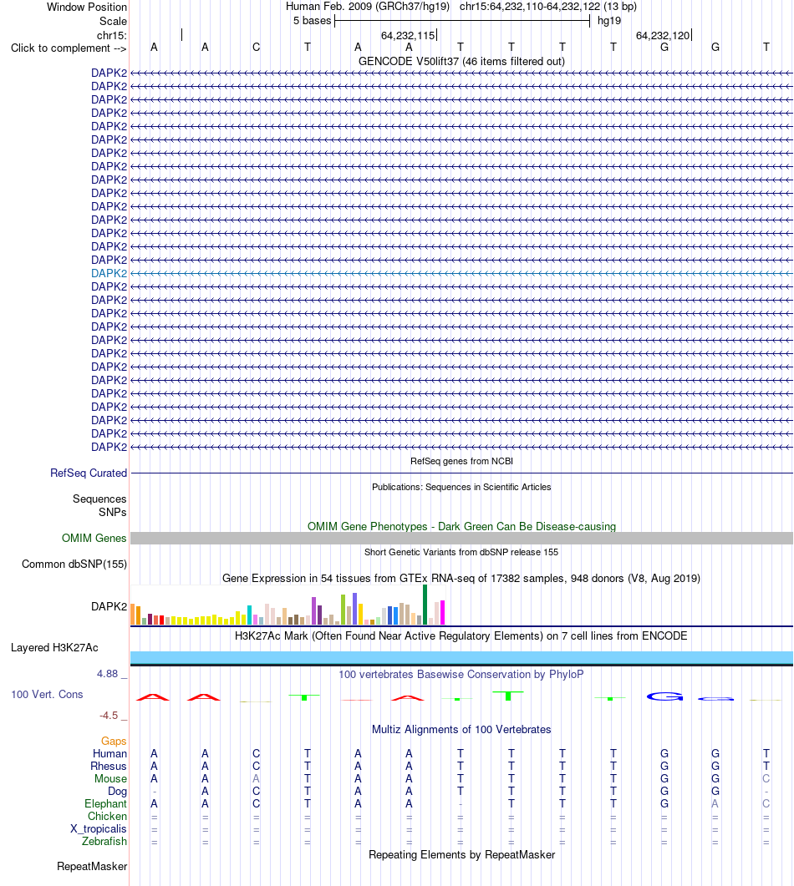Open the RefSeq genes from NCBI title
Screen dimensions: 794x886
tap(461, 461)
